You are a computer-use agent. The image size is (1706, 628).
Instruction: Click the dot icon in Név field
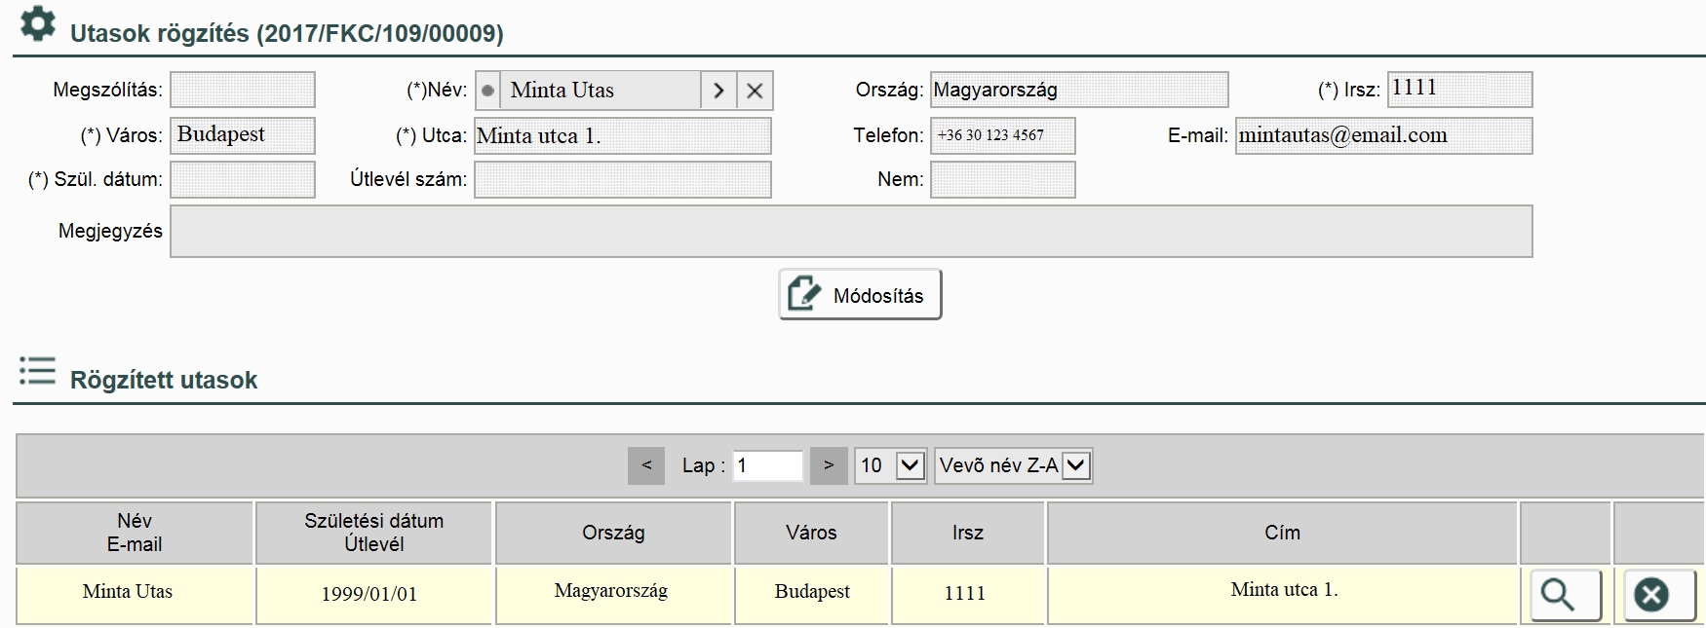pyautogui.click(x=487, y=91)
